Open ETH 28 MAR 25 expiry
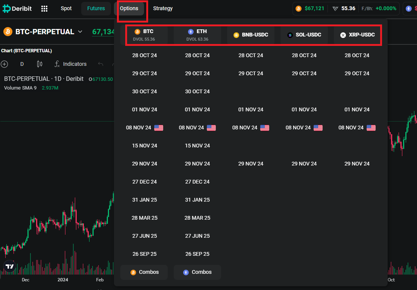The image size is (417, 290). click(x=197, y=218)
